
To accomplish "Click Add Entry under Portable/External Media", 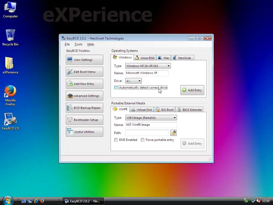I will click(x=192, y=143).
